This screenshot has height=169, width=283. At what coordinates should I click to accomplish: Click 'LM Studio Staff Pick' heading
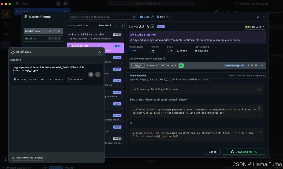click(x=143, y=35)
